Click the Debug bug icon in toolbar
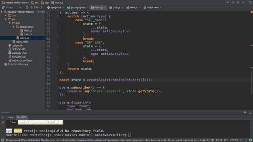Viewport: 253px width, 142px height. tap(238, 2)
